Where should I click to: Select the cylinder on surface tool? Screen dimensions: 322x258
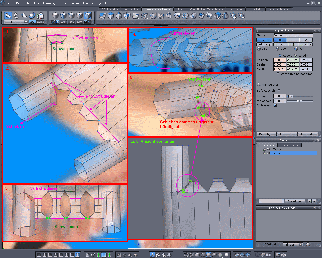193,16
